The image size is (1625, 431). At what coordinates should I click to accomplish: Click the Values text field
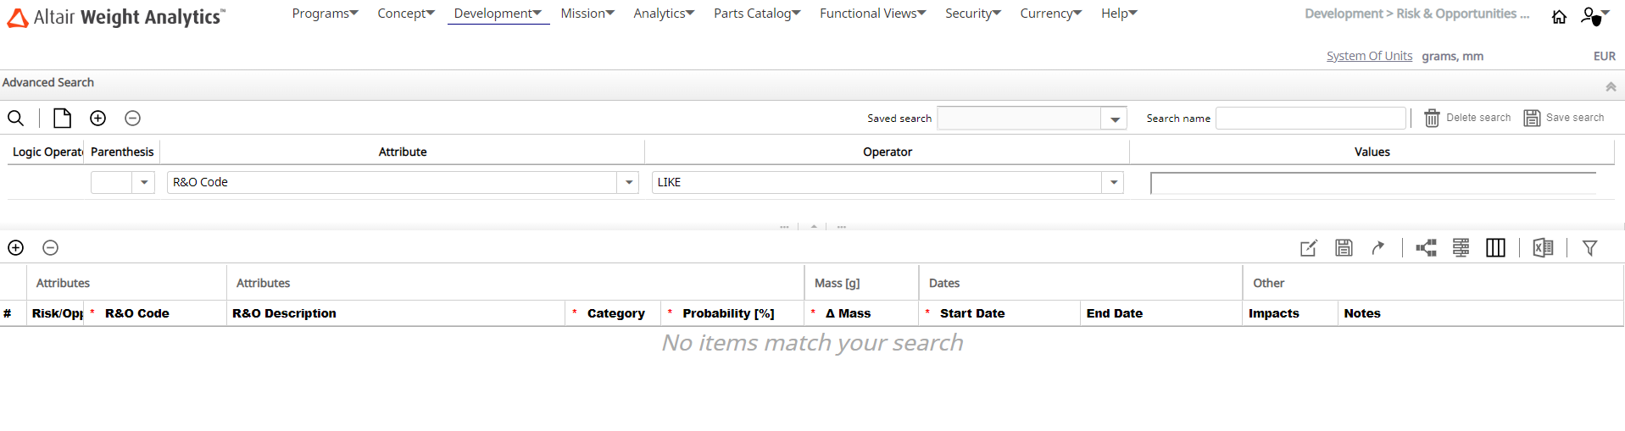(x=1372, y=184)
